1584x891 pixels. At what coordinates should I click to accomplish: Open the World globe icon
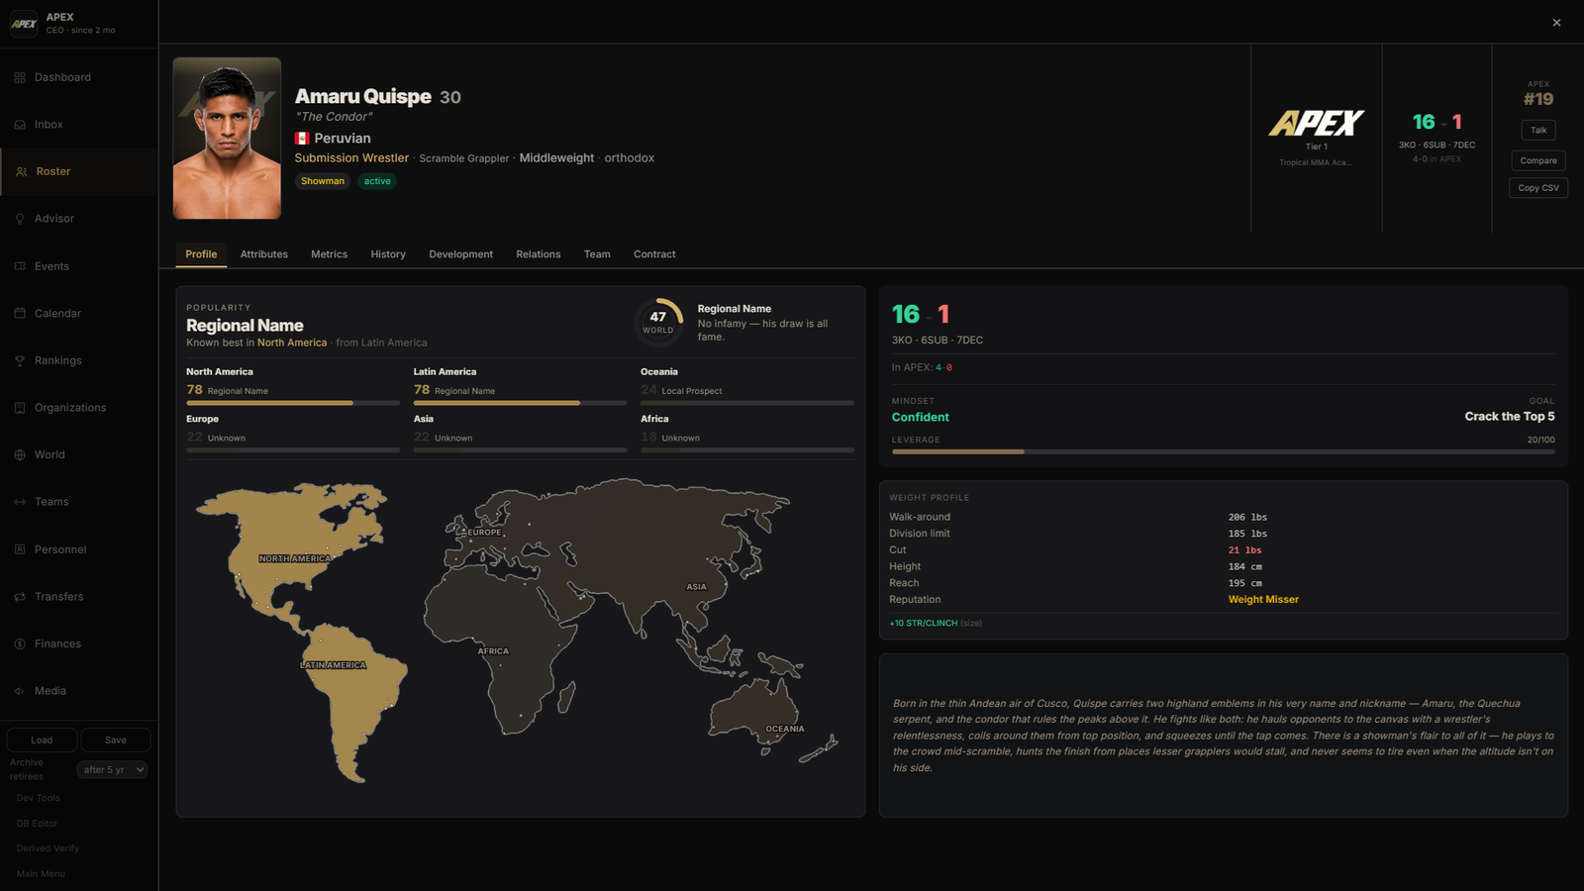pyautogui.click(x=20, y=454)
